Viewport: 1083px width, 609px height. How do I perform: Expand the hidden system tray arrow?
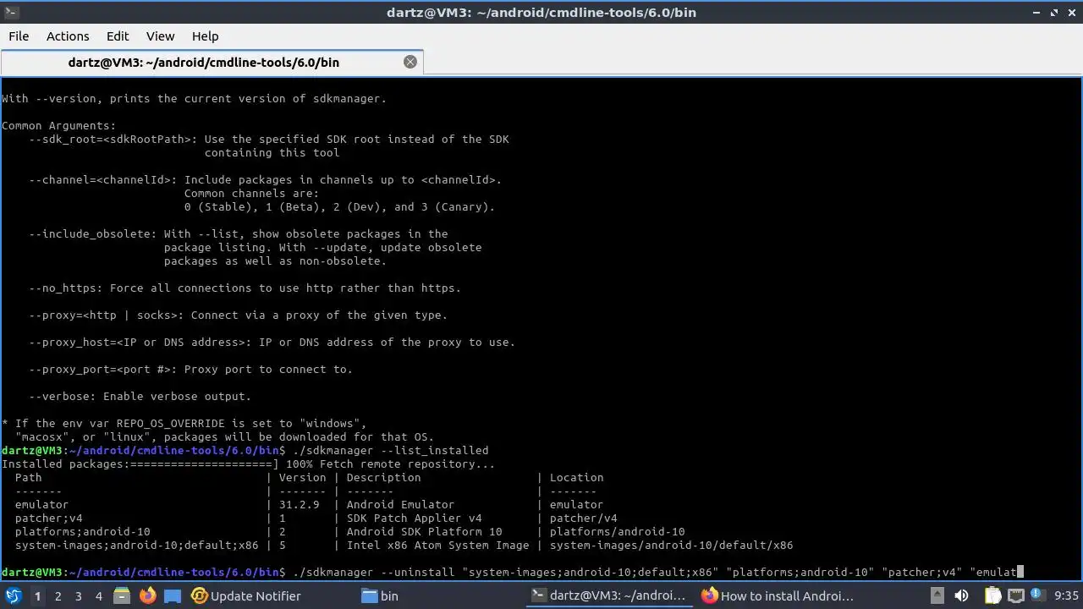click(x=937, y=596)
